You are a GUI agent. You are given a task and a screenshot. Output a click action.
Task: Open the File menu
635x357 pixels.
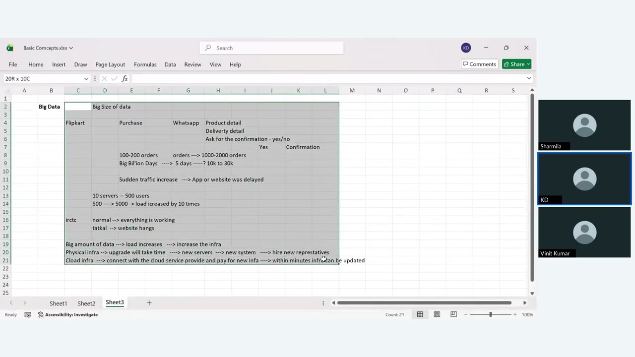tap(13, 64)
